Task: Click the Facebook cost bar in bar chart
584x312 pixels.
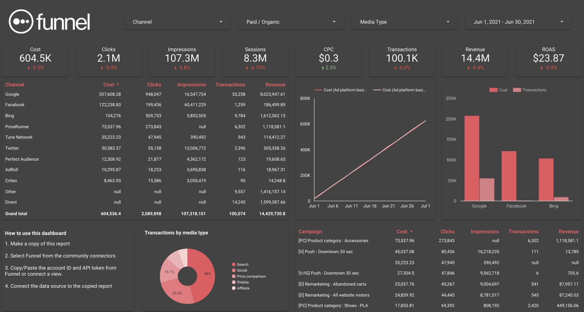Action: pos(509,176)
